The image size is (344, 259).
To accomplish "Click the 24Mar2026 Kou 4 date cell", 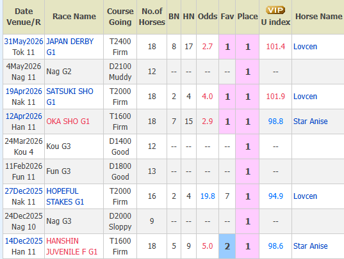I will click(24, 146).
